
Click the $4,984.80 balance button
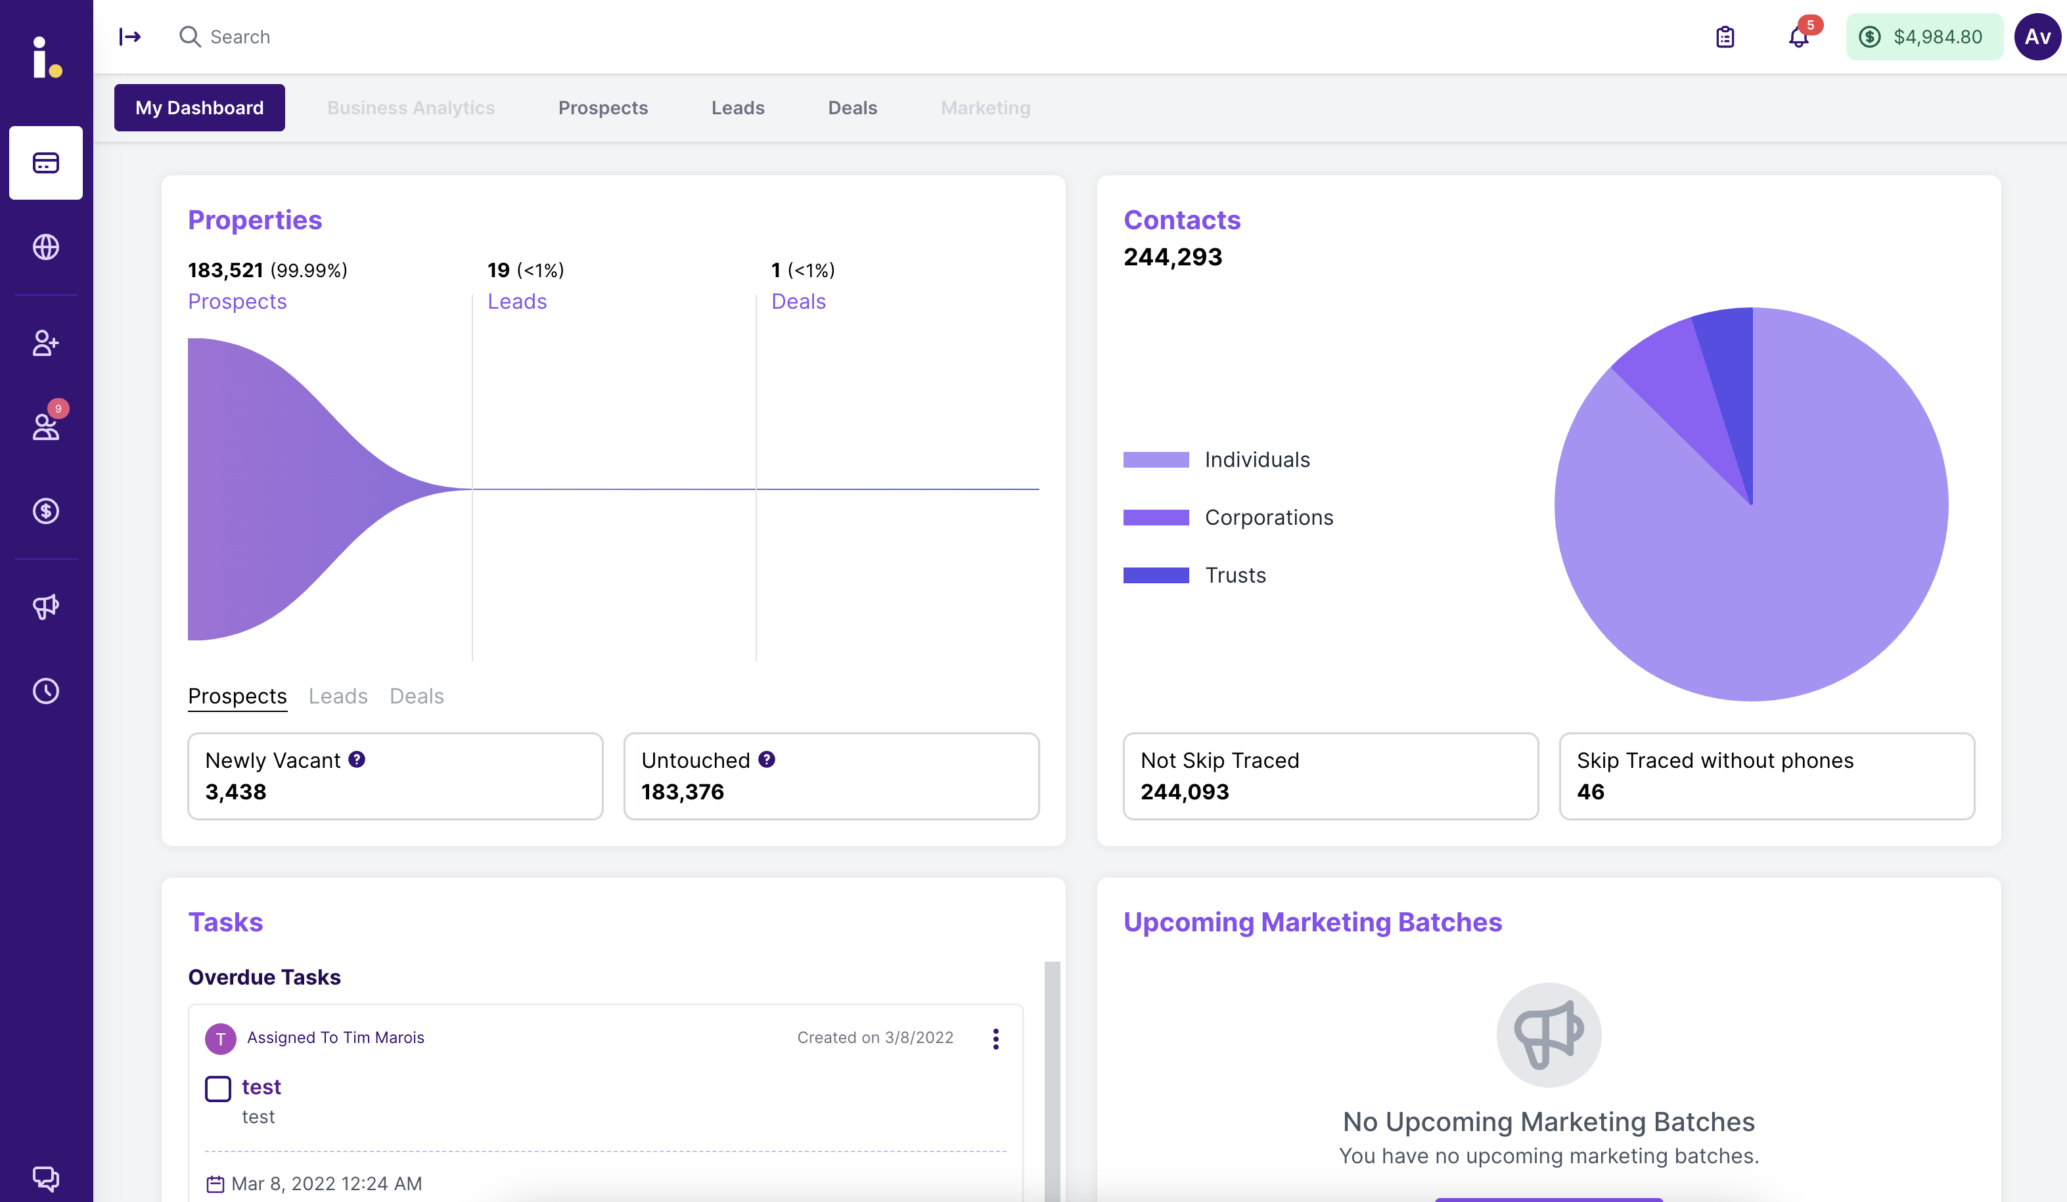pos(1924,37)
